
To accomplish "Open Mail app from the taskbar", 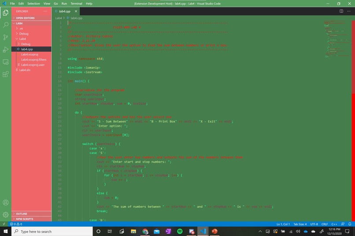I will point(157,231).
